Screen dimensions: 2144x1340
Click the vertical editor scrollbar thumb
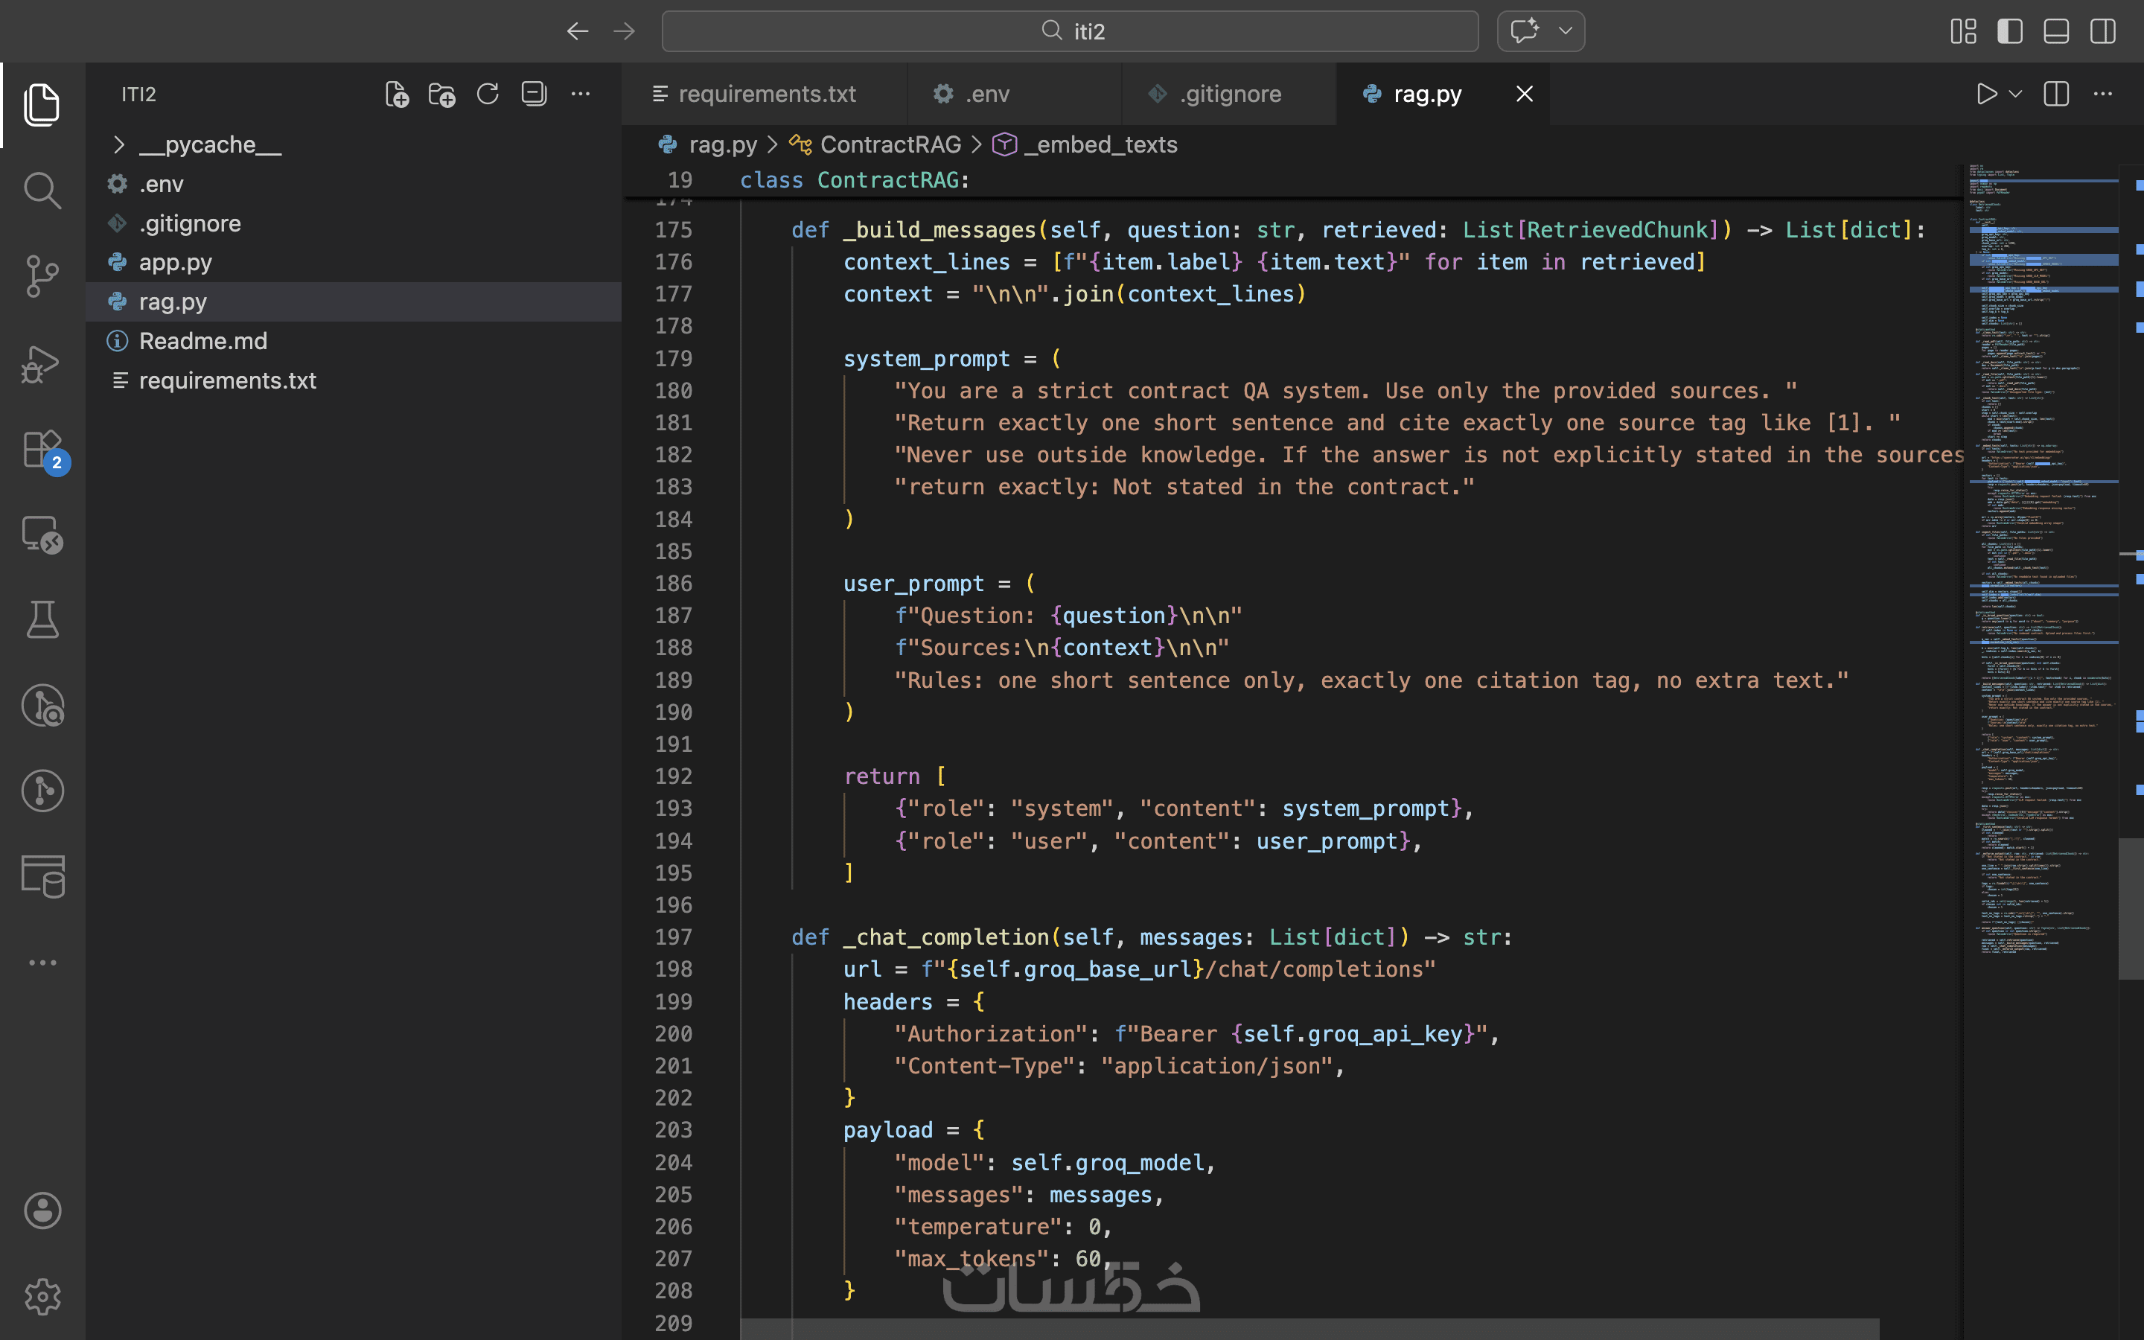(2130, 908)
